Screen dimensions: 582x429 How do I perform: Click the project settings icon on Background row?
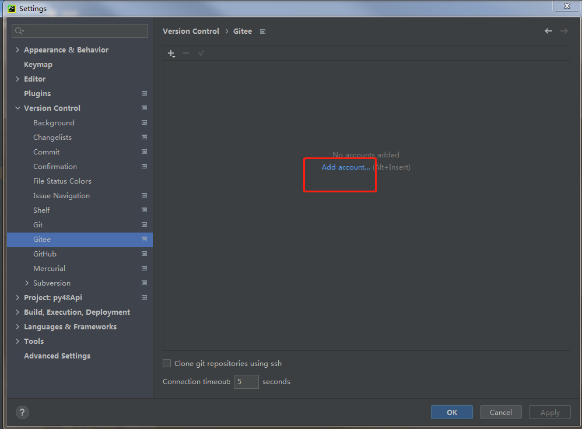pos(145,122)
